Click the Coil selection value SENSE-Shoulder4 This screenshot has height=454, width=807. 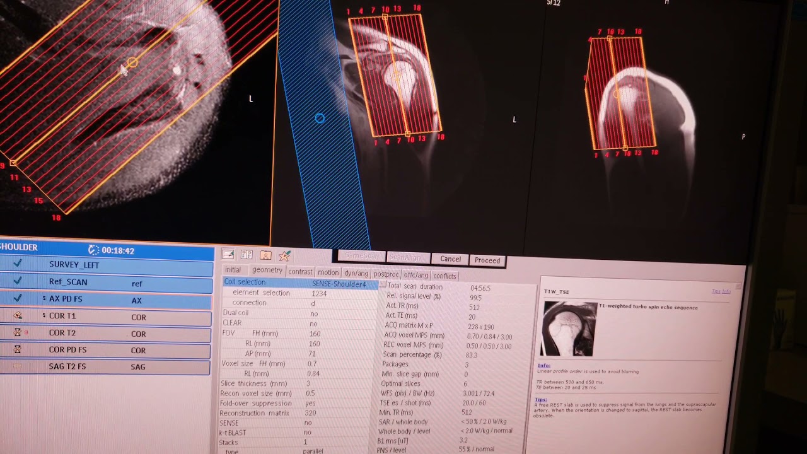339,284
